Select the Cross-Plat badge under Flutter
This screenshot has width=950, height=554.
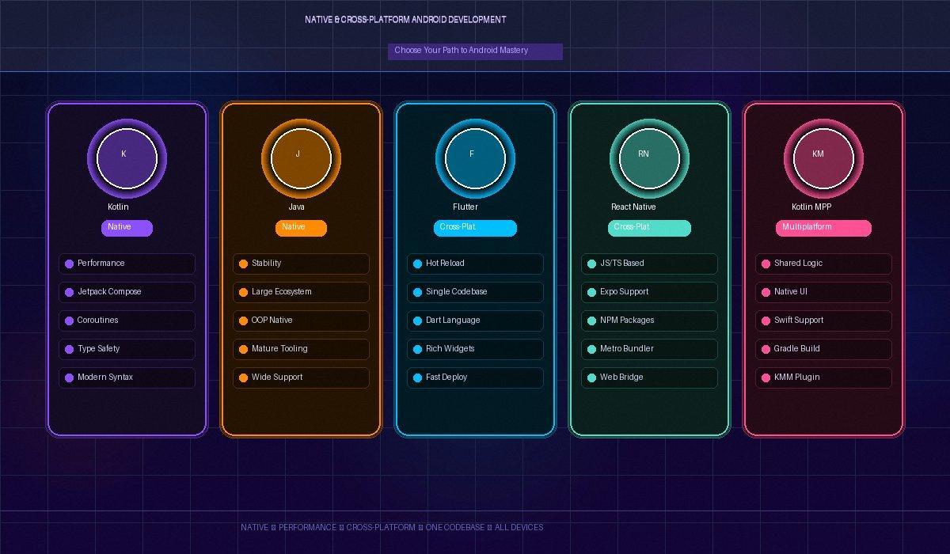[x=475, y=228]
